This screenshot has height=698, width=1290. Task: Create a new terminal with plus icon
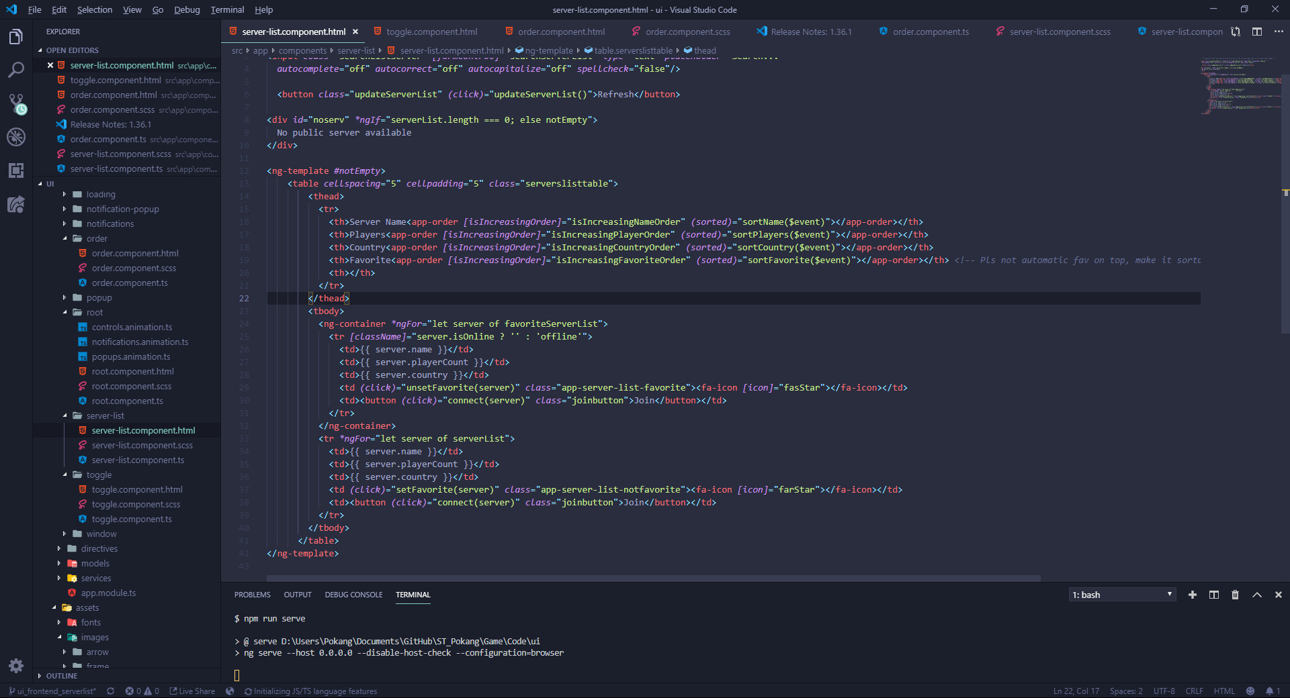click(x=1193, y=595)
